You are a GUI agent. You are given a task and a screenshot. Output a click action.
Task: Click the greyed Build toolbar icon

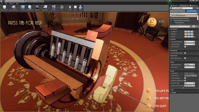click(62, 7)
